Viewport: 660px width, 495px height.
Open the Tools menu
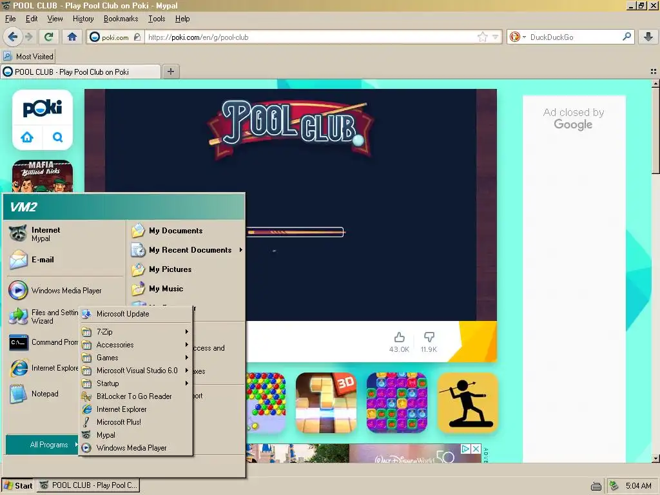[157, 19]
